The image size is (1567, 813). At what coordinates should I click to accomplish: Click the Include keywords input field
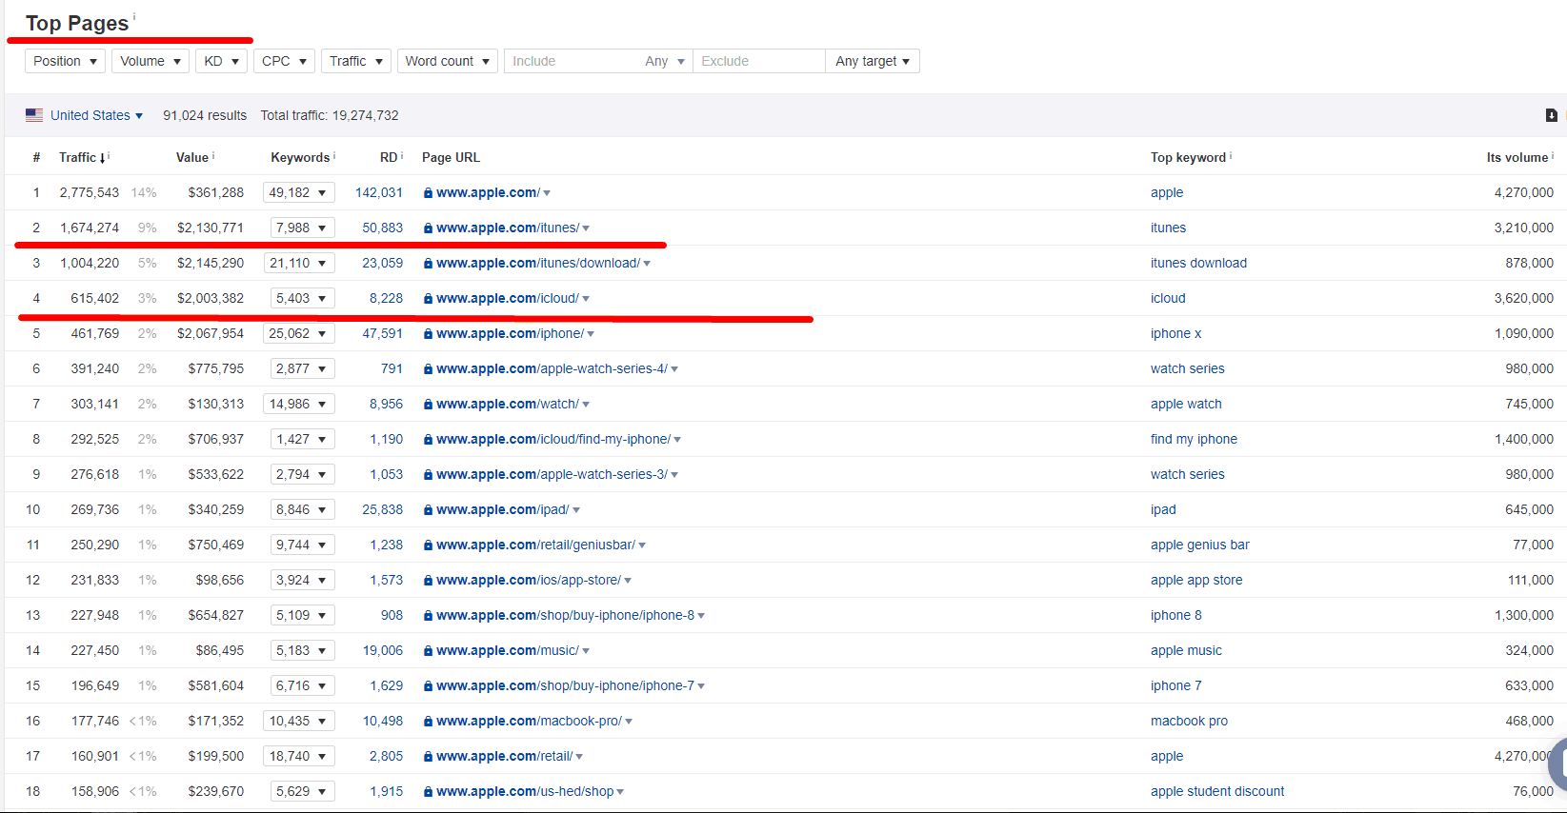(572, 61)
